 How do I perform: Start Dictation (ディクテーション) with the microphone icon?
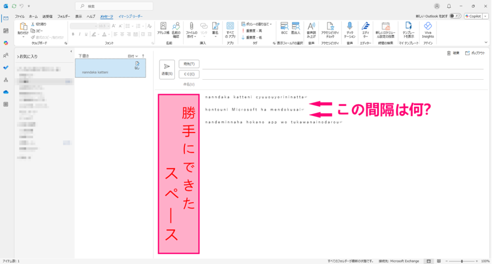click(350, 29)
